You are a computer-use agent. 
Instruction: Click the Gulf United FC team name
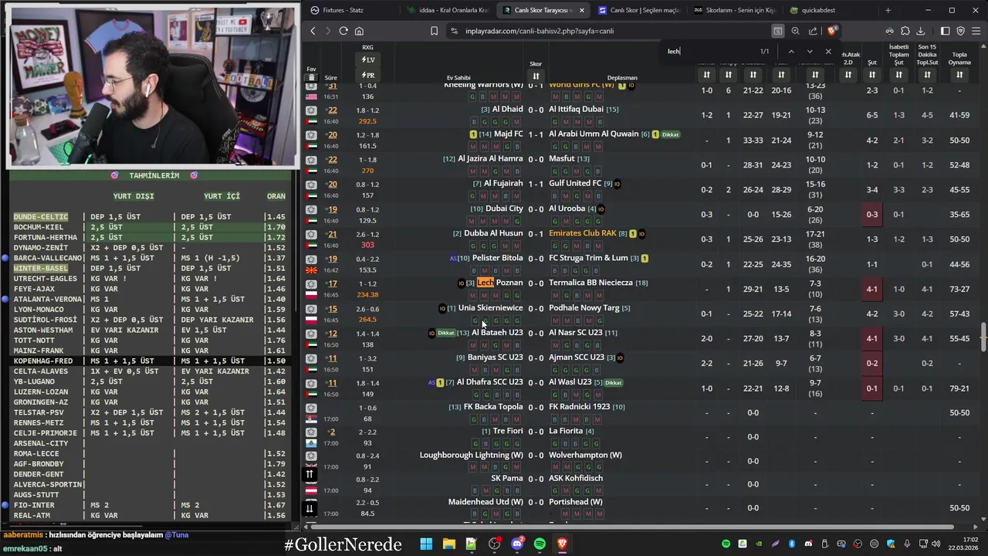575,184
